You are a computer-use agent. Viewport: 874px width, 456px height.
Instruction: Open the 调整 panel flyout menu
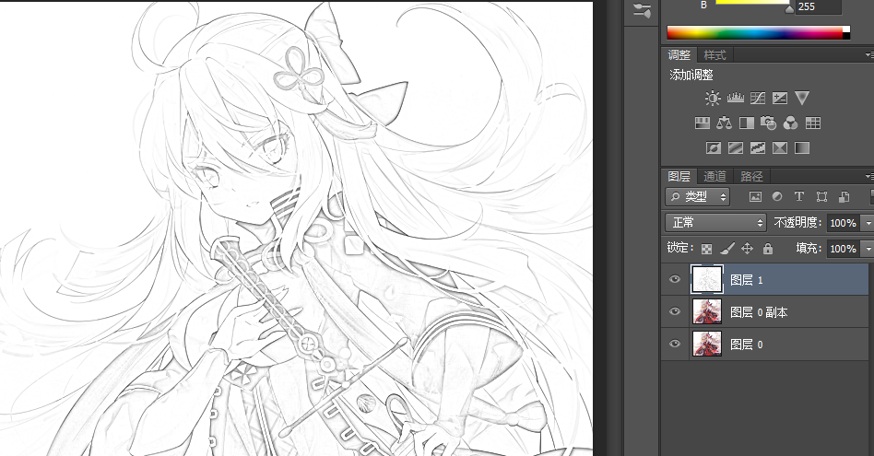click(869, 54)
